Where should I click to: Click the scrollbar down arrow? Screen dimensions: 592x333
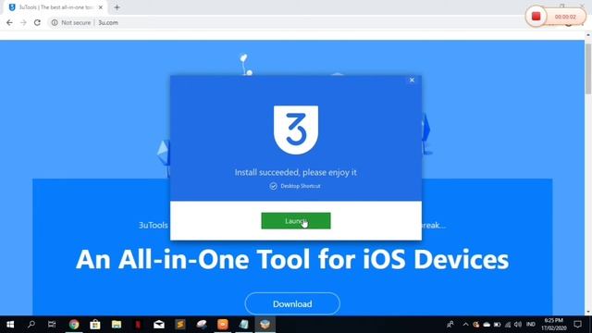tap(588, 312)
